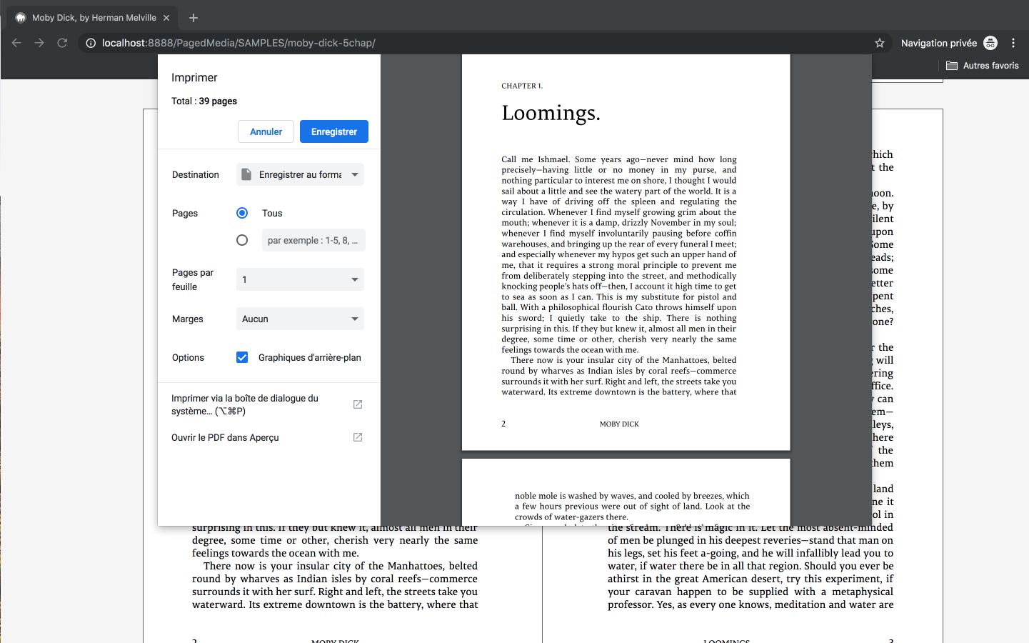The image size is (1029, 643).
Task: Click the browser forward arrow
Action: point(39,43)
